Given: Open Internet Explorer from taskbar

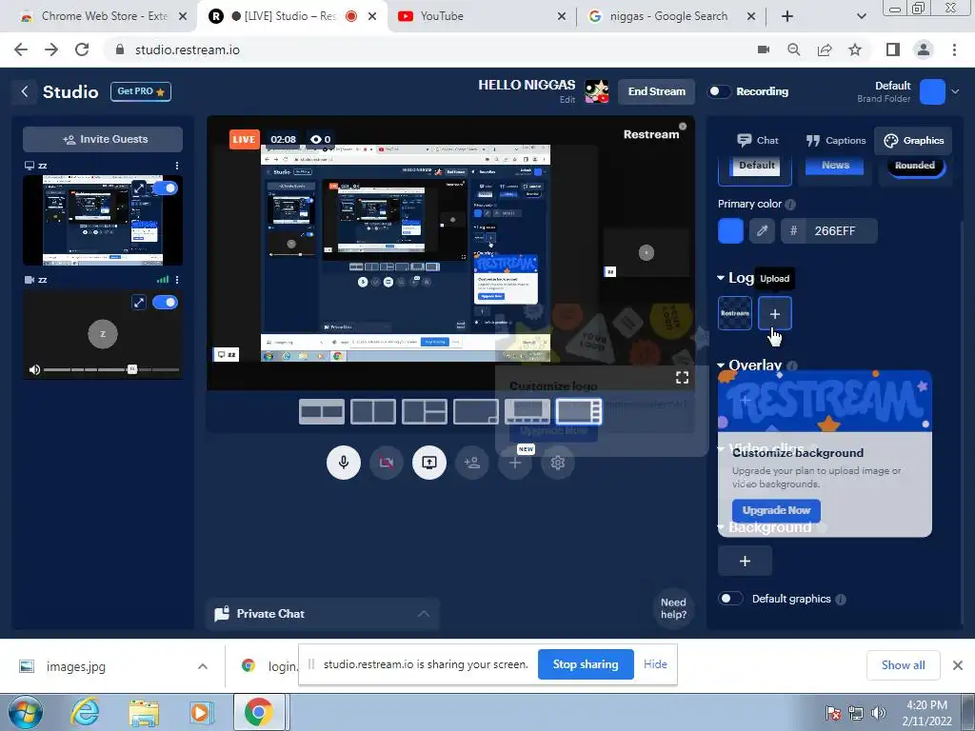Looking at the screenshot, I should coord(85,712).
